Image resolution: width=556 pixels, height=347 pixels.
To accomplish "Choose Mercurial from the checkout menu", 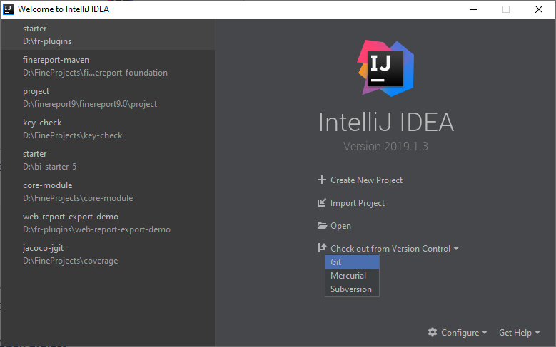I will [x=352, y=276].
